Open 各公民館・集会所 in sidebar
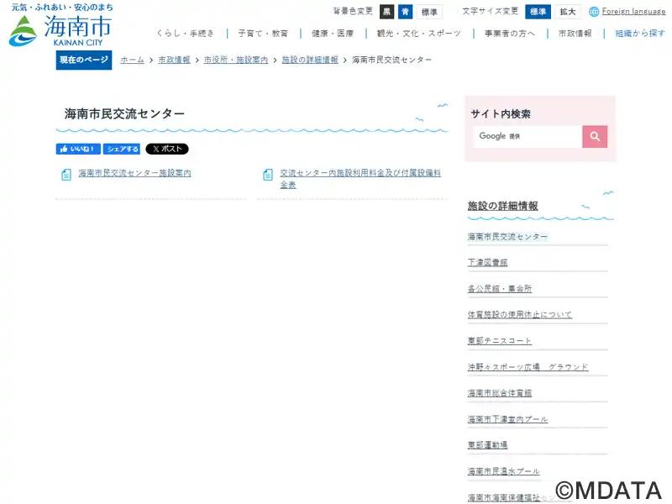672x504 pixels. [499, 288]
